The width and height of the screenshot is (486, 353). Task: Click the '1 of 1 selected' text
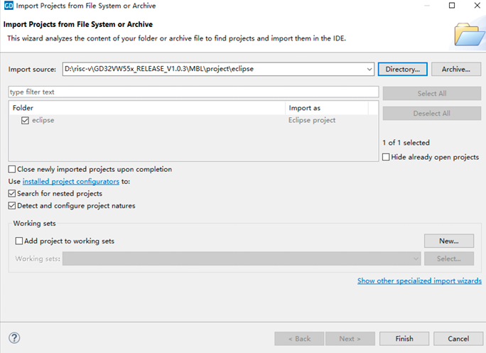pyautogui.click(x=406, y=143)
